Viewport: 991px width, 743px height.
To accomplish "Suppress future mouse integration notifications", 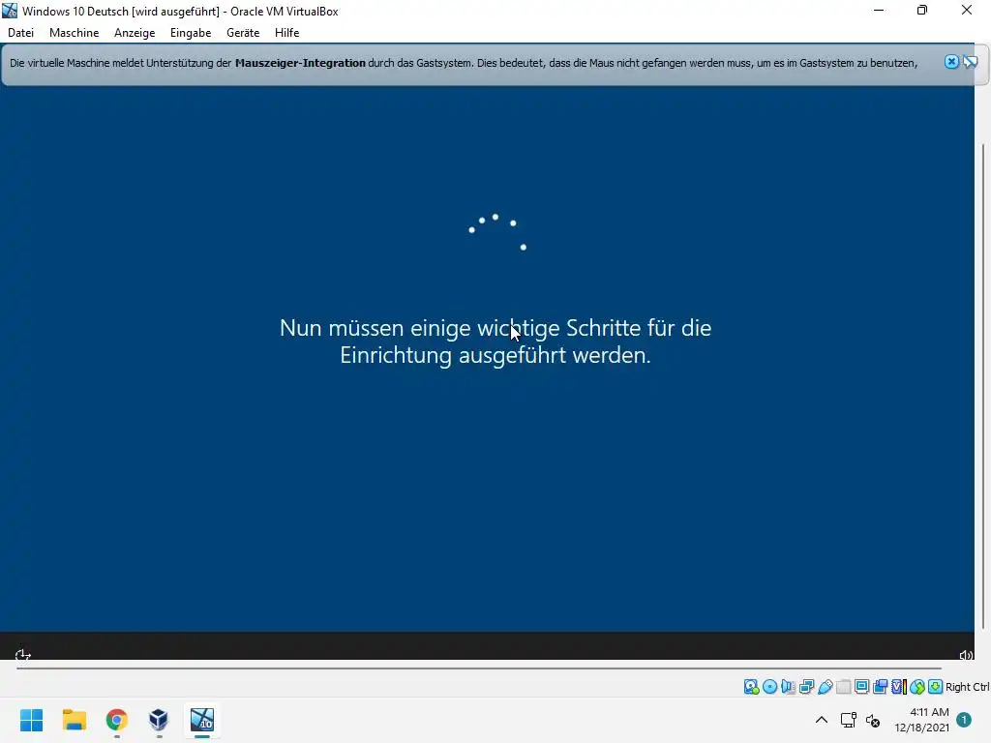I will (970, 62).
